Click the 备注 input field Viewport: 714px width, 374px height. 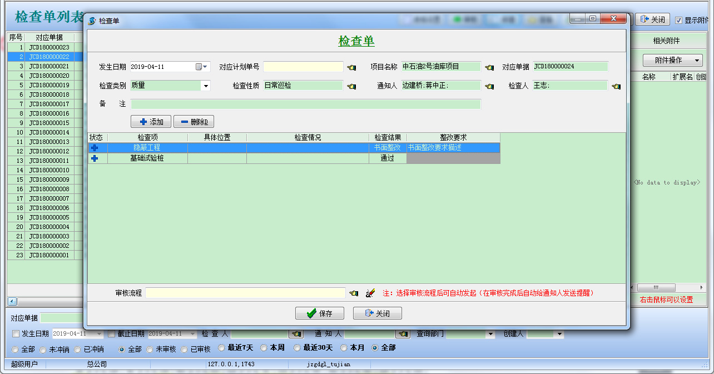point(305,104)
